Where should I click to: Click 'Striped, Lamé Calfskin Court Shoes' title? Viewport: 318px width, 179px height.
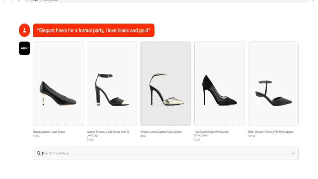click(x=161, y=132)
